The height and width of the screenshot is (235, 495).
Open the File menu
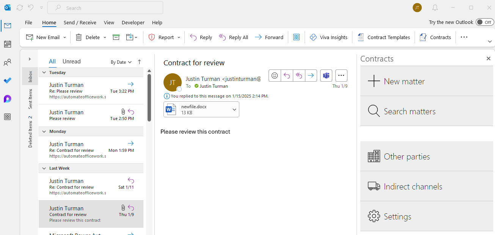28,22
